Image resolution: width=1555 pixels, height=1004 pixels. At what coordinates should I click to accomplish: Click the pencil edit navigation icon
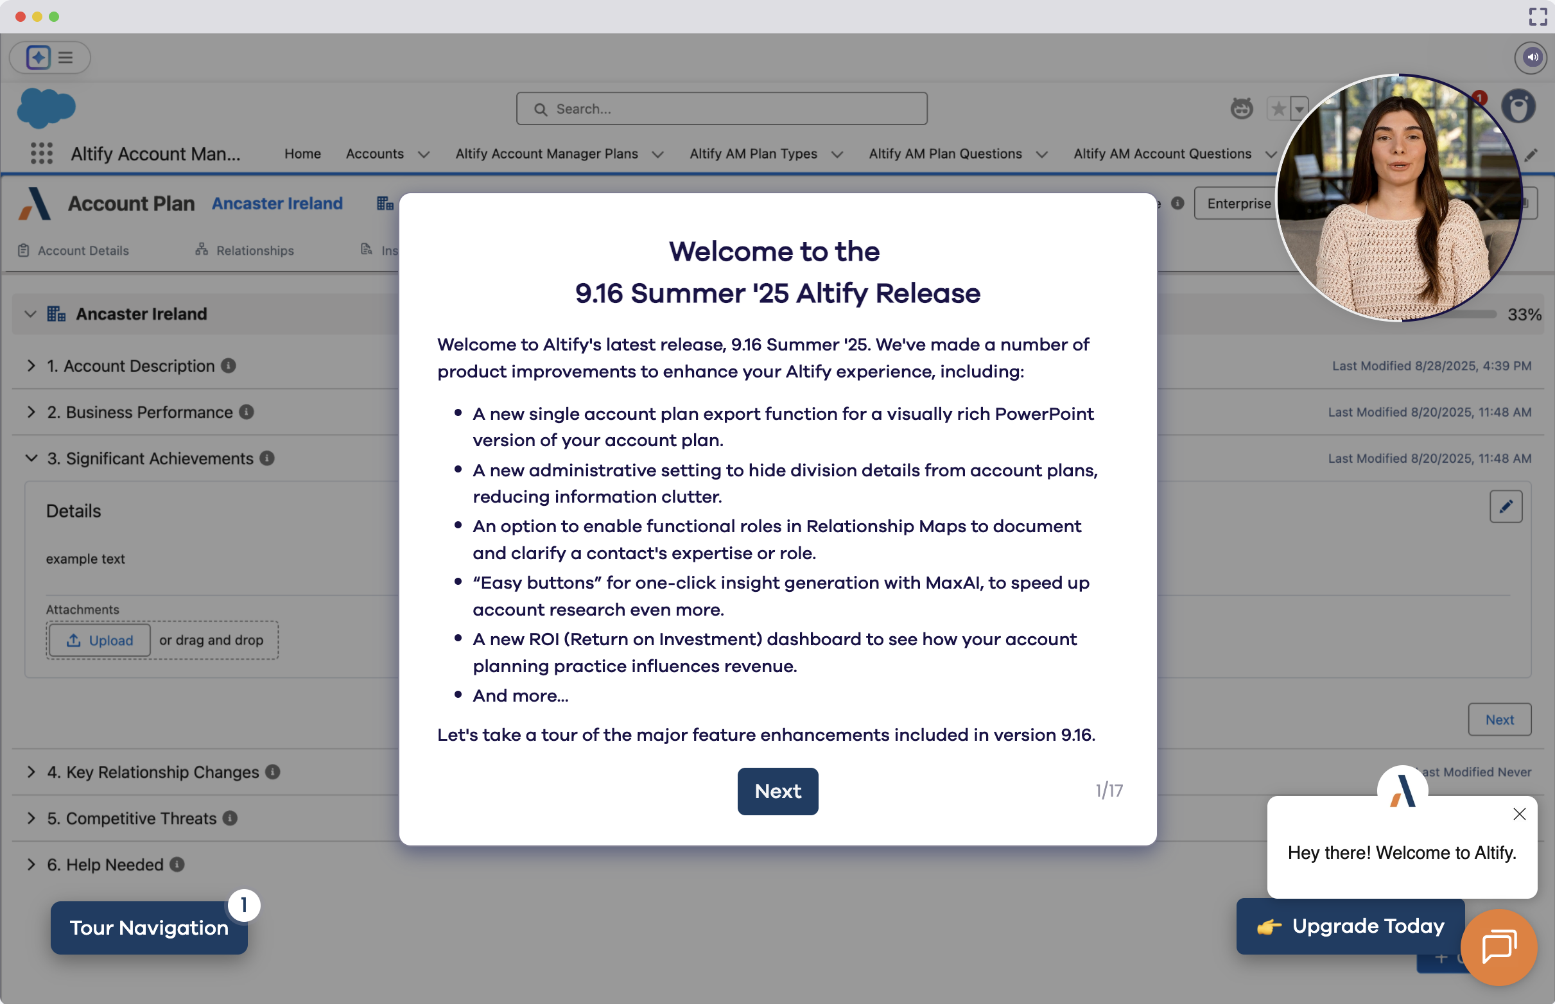tap(1531, 154)
